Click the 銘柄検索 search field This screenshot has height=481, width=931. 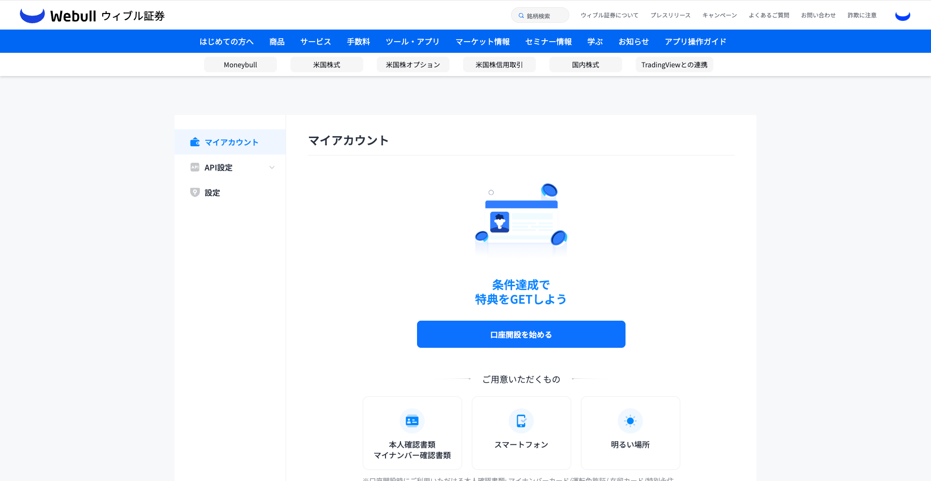tap(540, 16)
